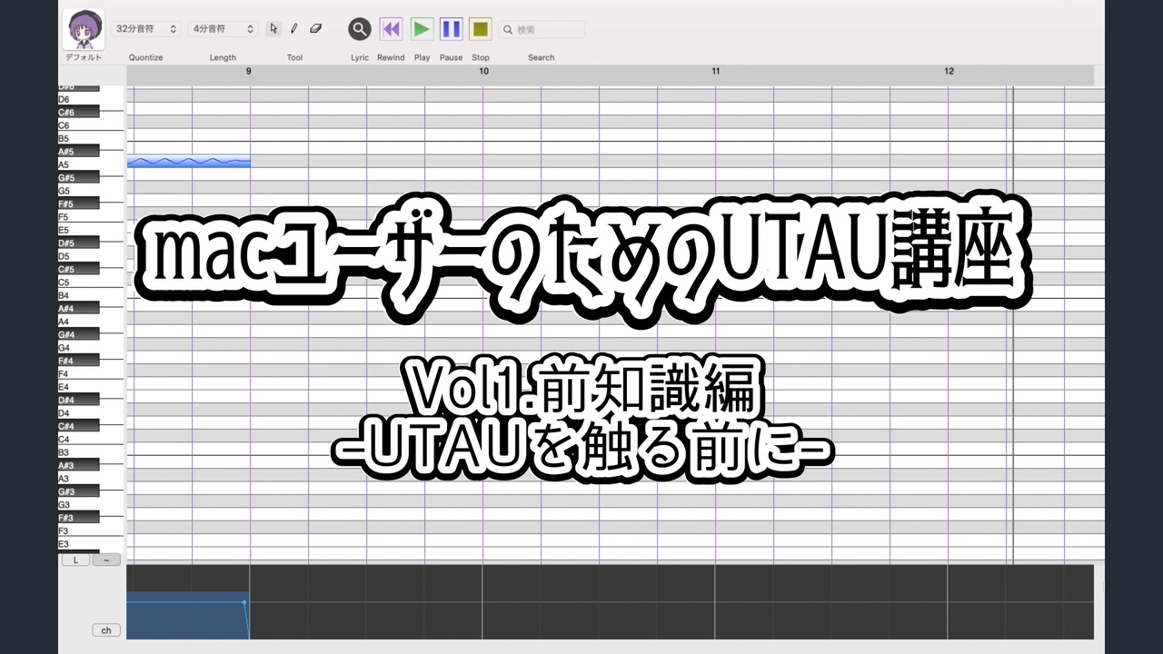Click the A#3 piano key
This screenshot has height=654, width=1163.
point(79,466)
